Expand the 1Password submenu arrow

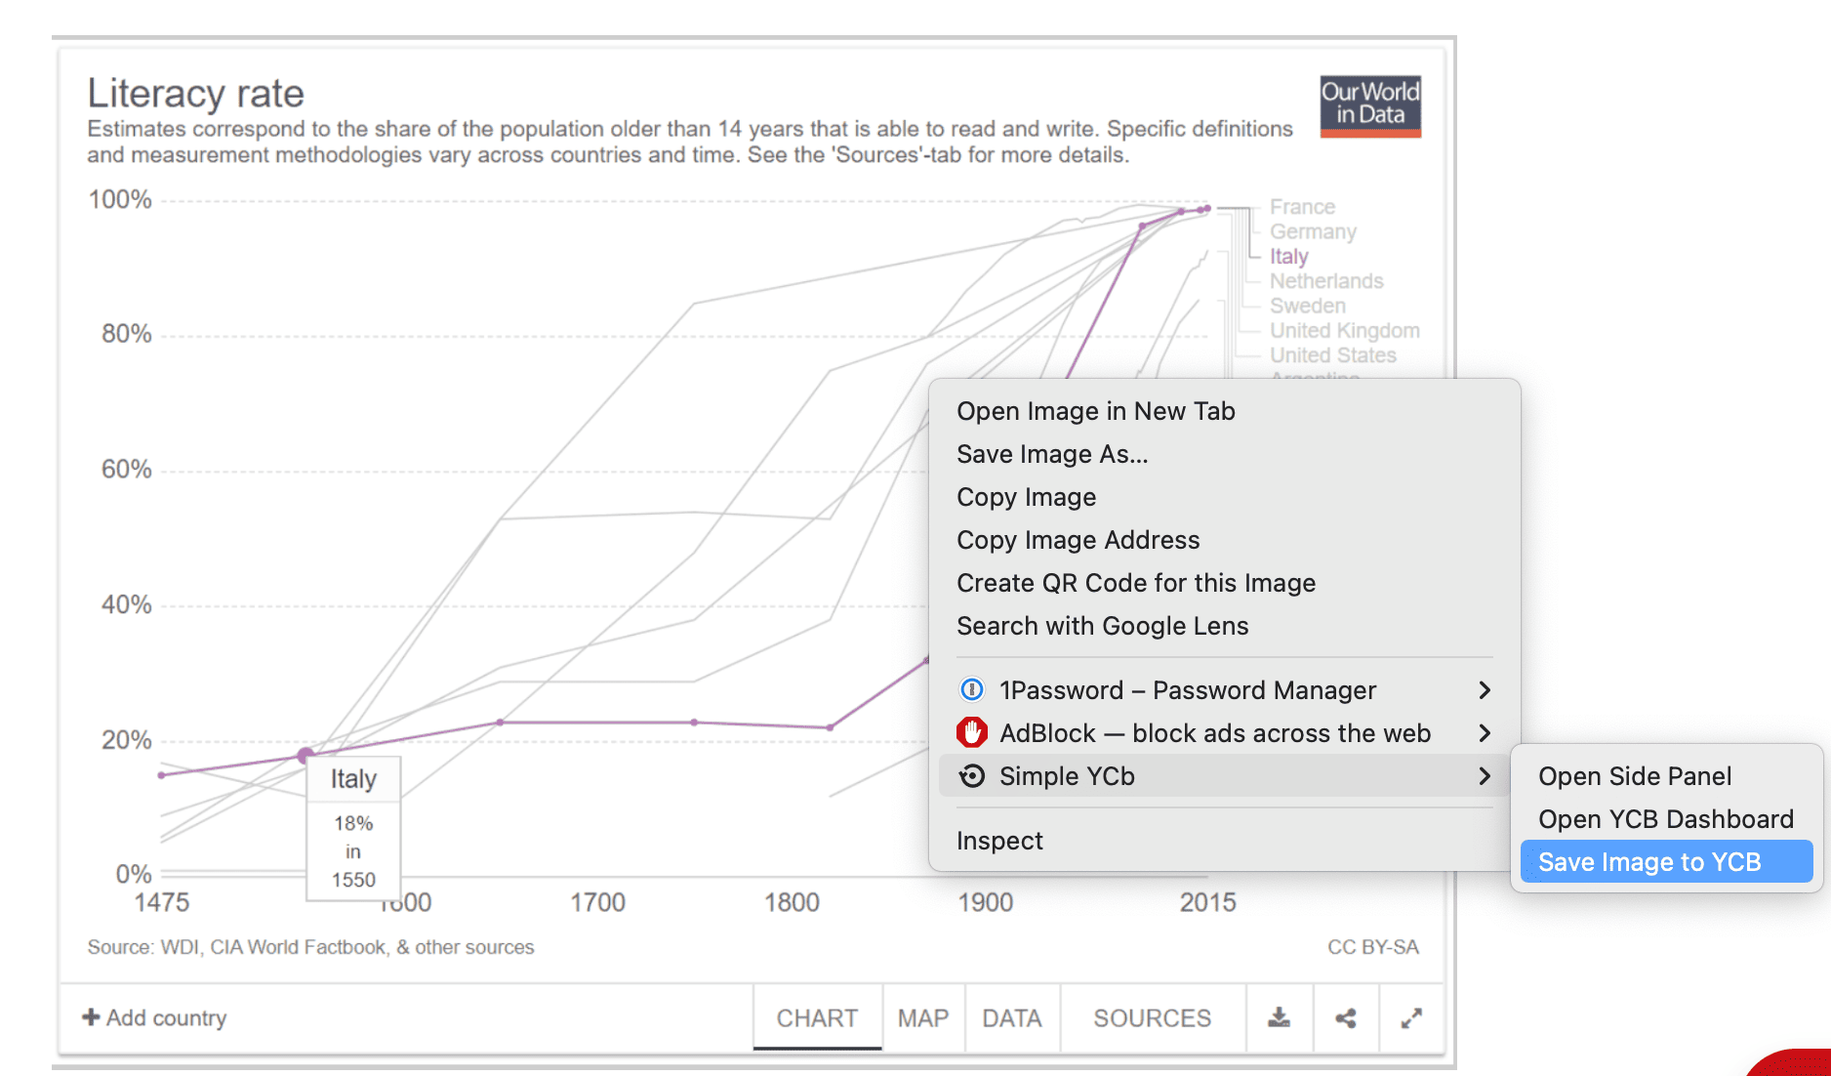(1485, 690)
